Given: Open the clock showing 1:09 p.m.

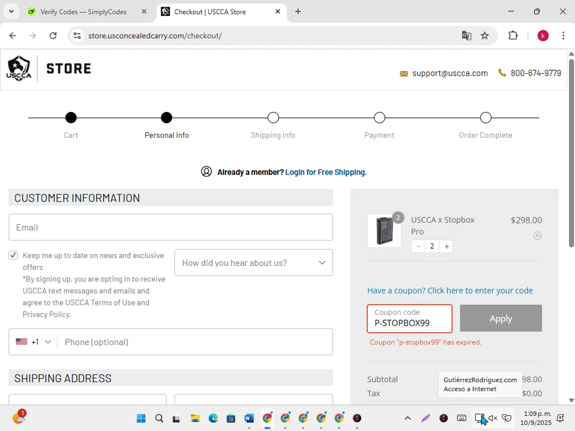Looking at the screenshot, I should coord(536,418).
